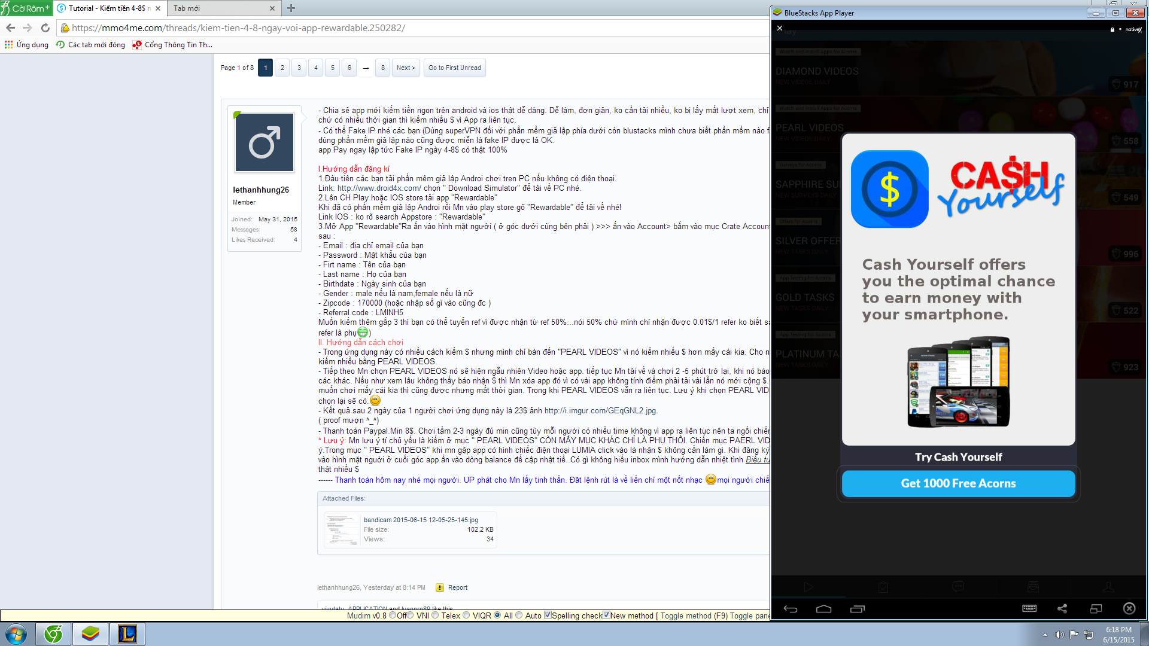Uncheck the Spelling check checkbox
Image resolution: width=1149 pixels, height=646 pixels.
coord(548,615)
